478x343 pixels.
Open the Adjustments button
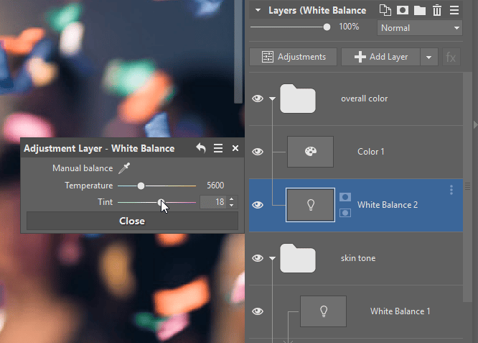pos(293,57)
